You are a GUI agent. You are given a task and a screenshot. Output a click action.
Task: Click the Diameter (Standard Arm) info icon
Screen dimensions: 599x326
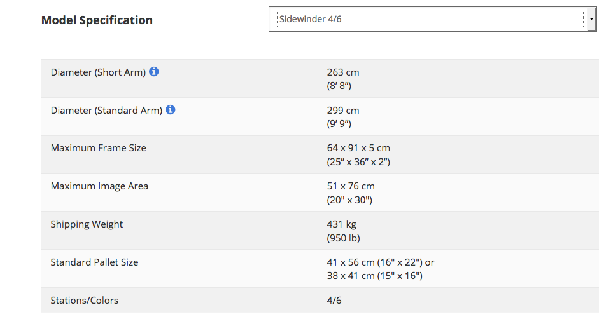click(171, 110)
